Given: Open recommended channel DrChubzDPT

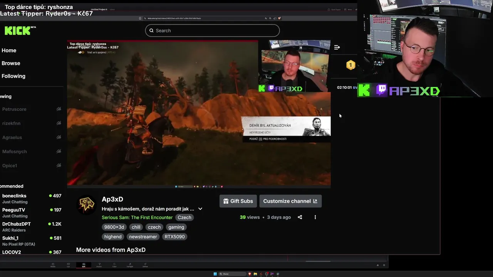Looking at the screenshot, I should (32, 227).
